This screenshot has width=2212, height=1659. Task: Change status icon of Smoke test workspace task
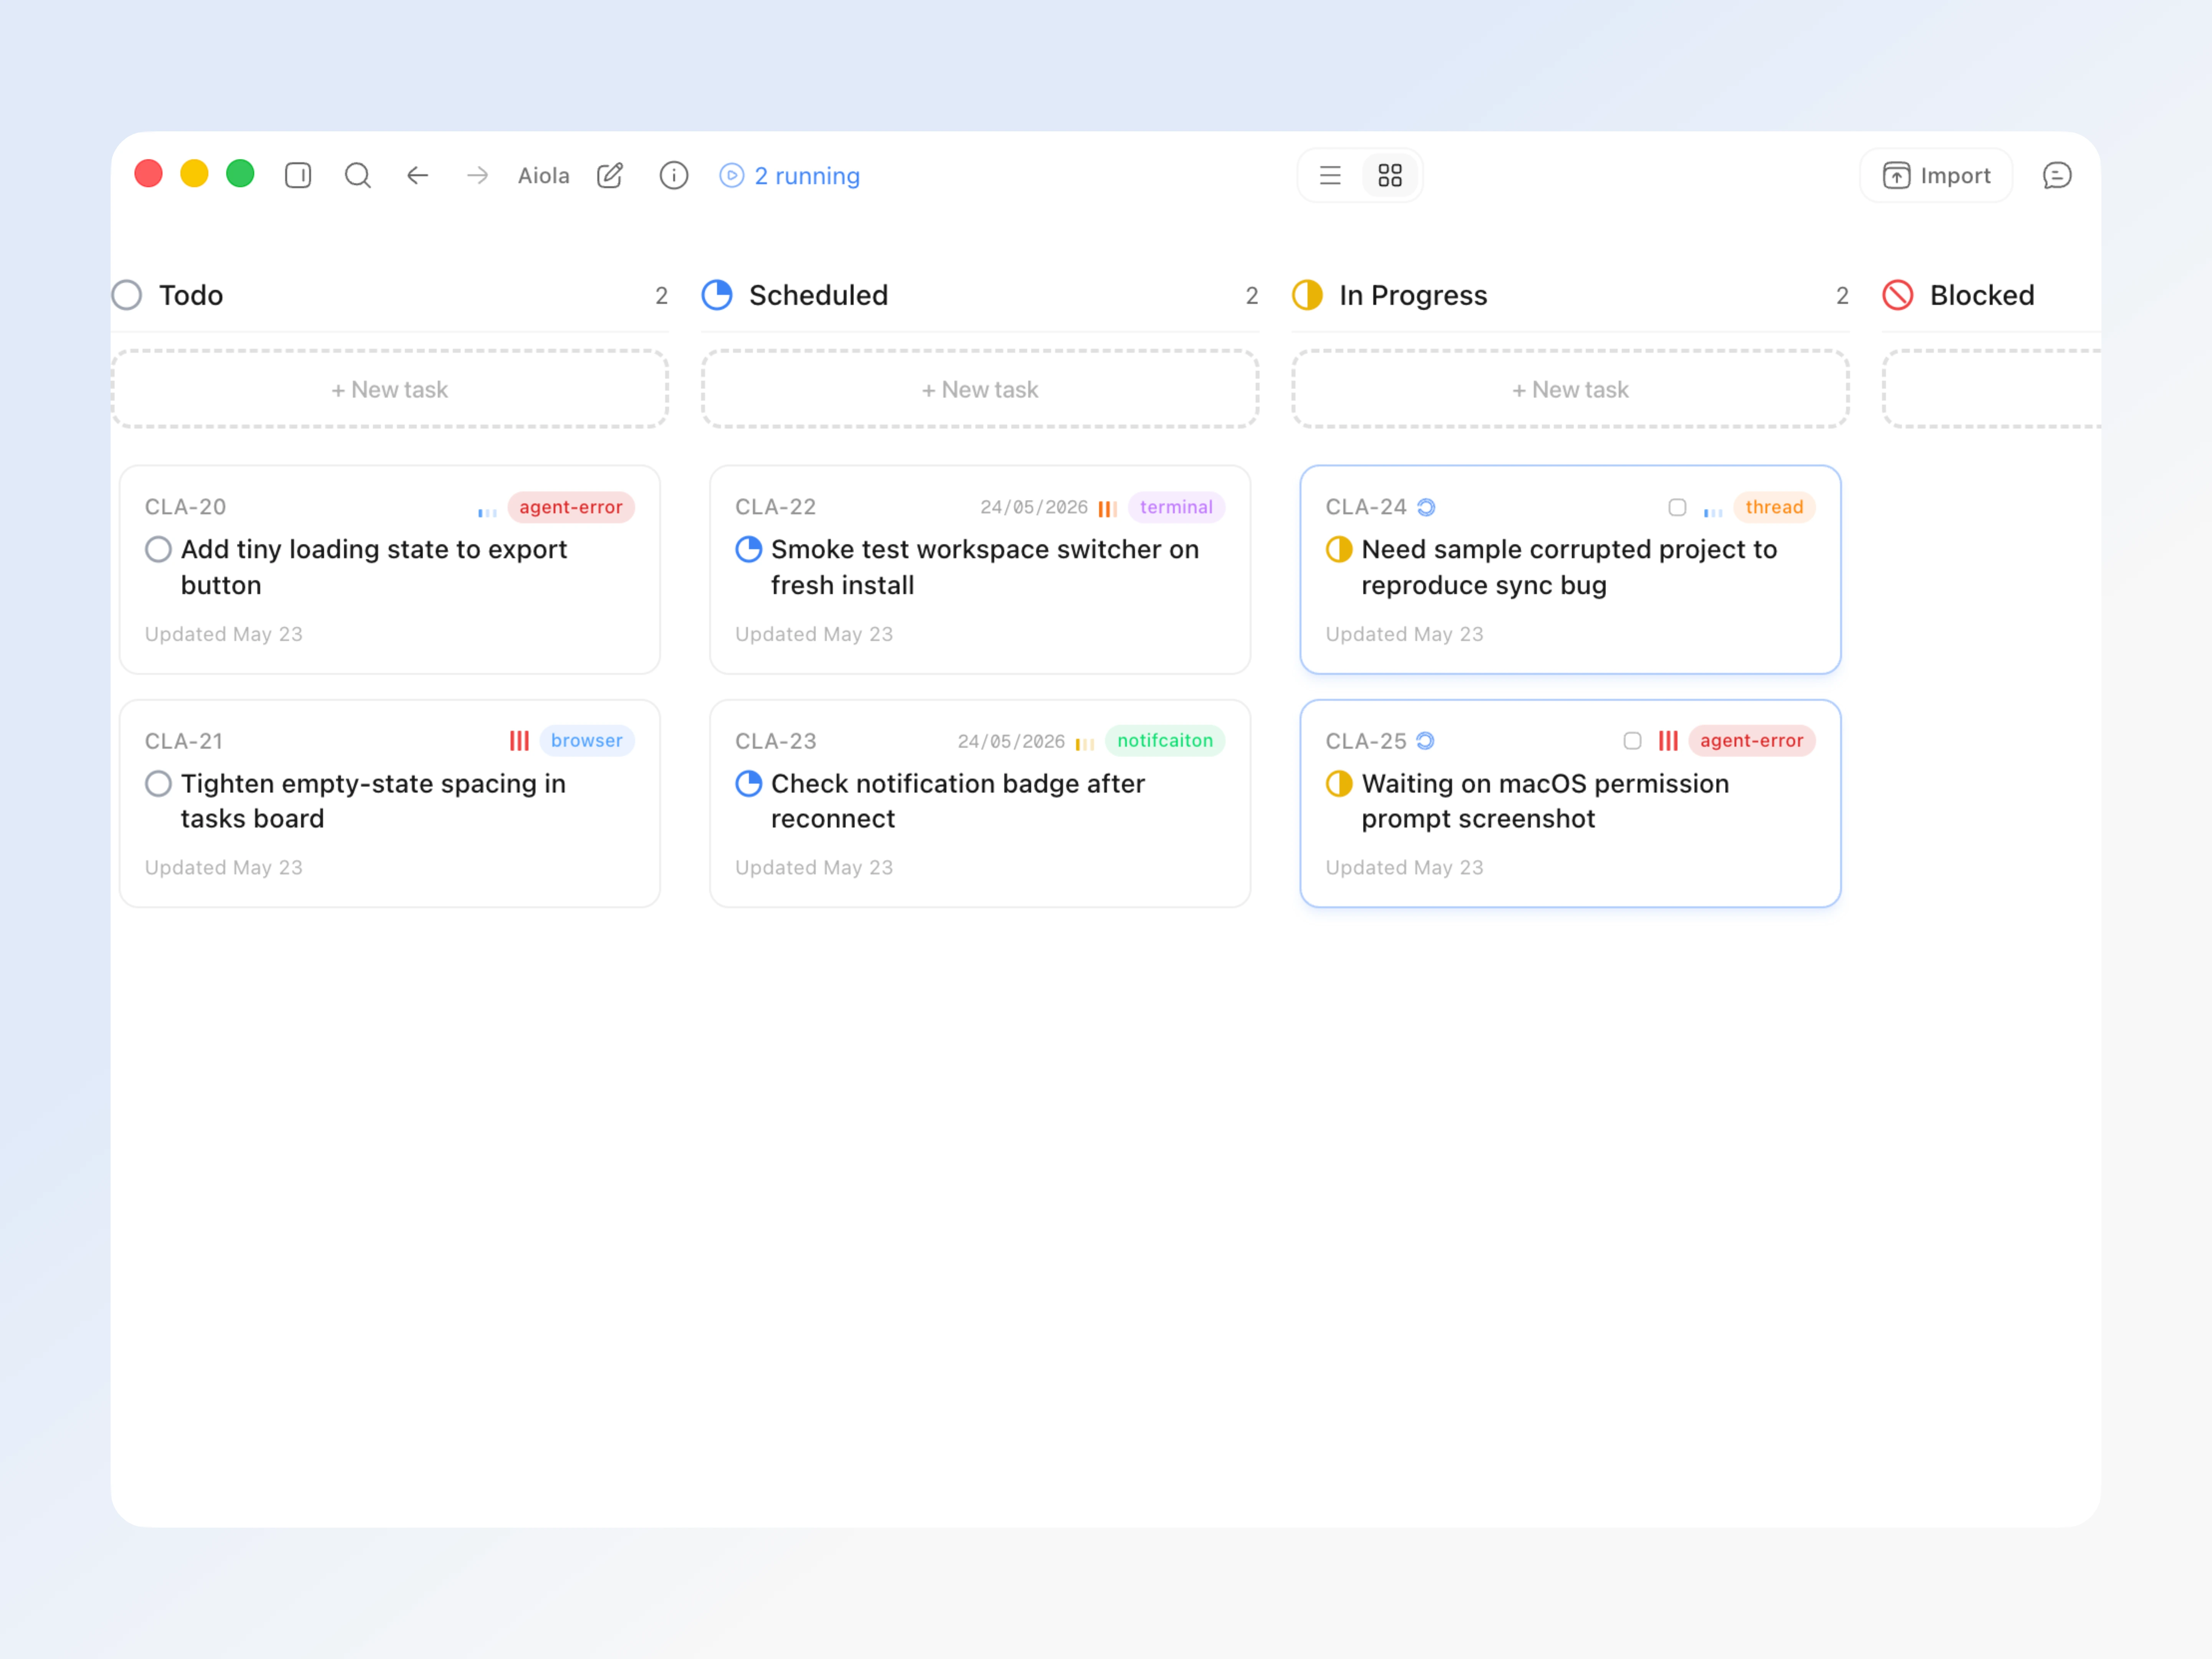tap(749, 549)
